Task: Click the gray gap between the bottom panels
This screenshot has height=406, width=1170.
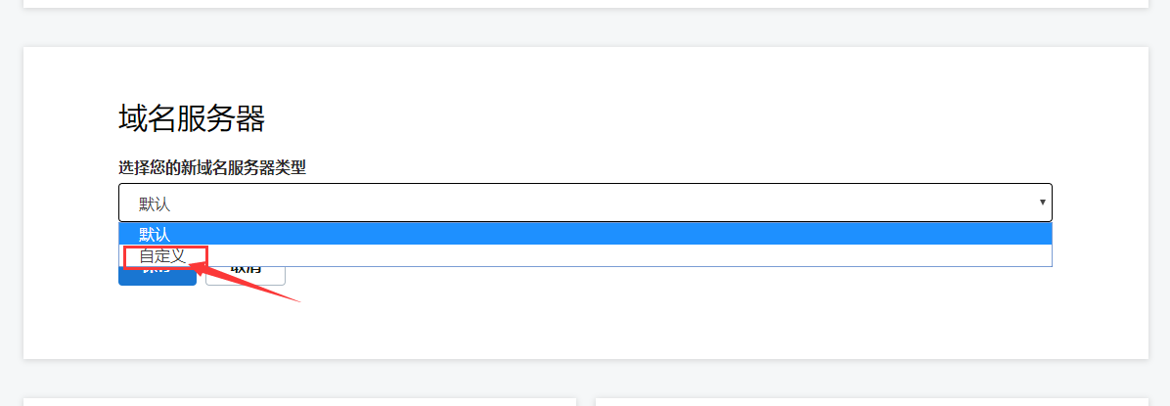Action: pyautogui.click(x=585, y=402)
